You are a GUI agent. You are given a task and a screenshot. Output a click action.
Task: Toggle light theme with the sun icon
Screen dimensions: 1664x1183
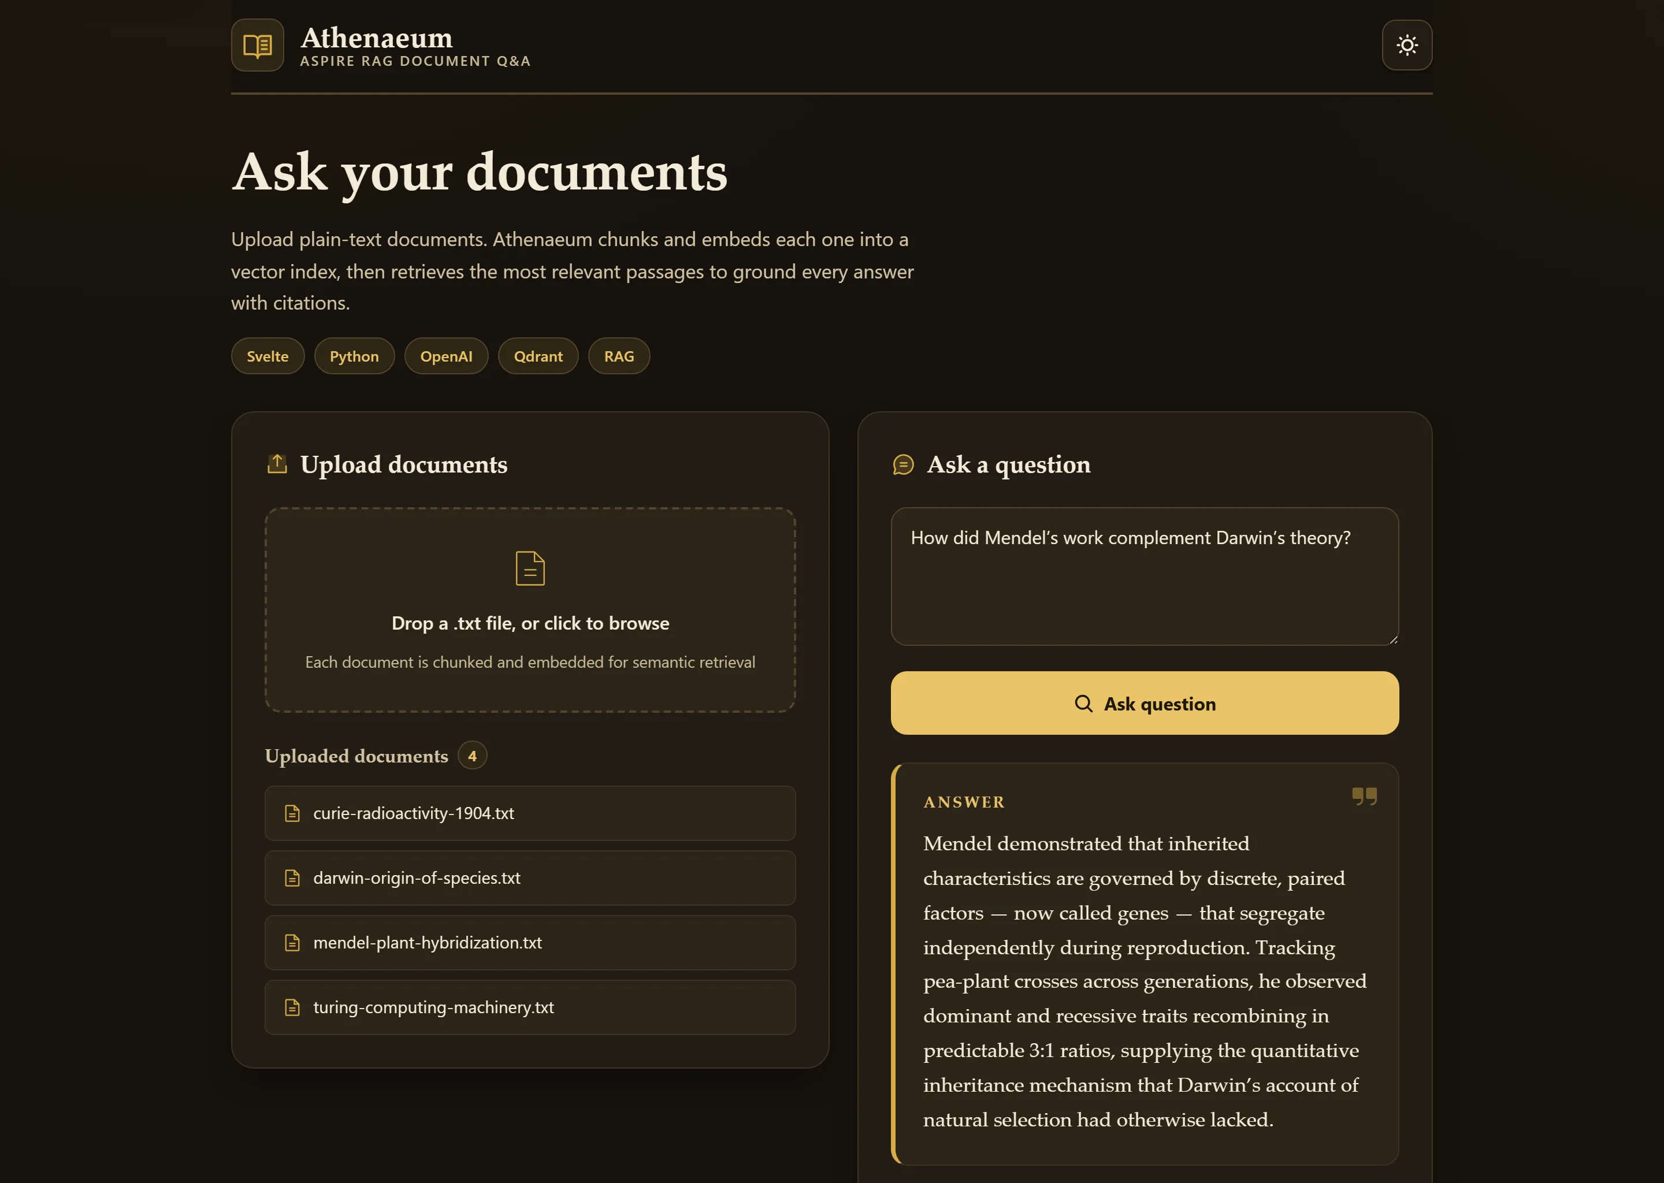coord(1407,45)
